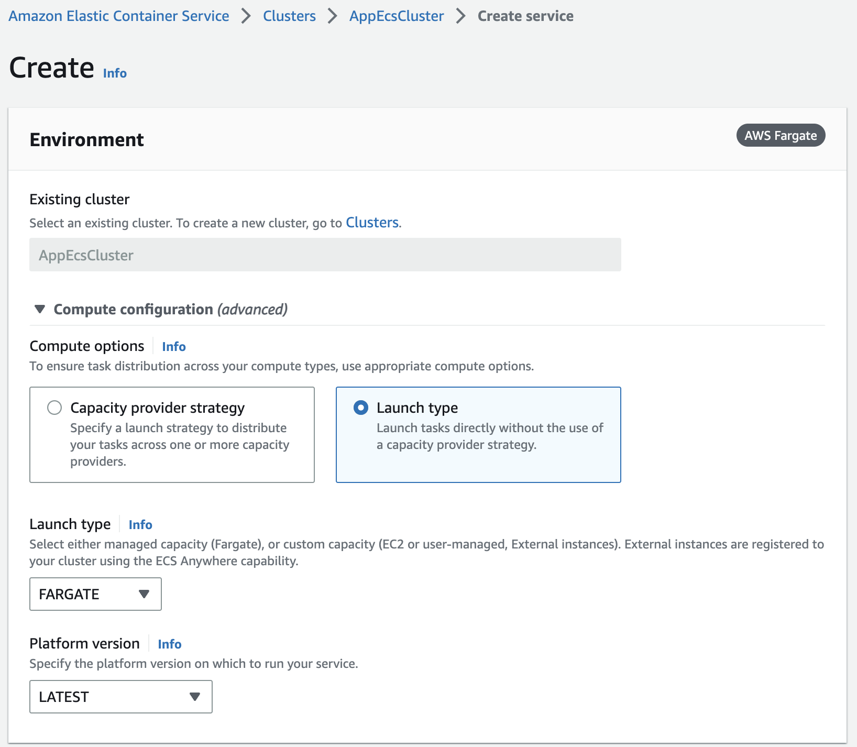This screenshot has height=747, width=857.
Task: Click the Capacity provider strategy option card
Action: coord(172,435)
